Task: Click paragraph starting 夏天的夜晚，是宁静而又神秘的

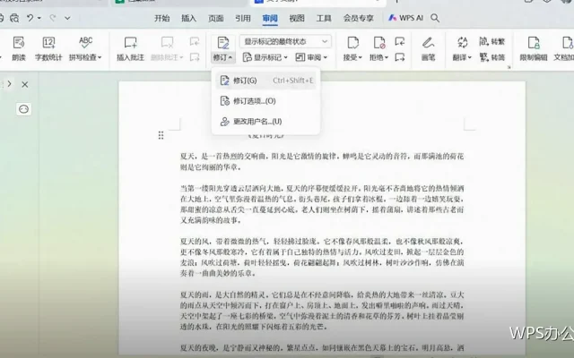Action: coord(322,348)
